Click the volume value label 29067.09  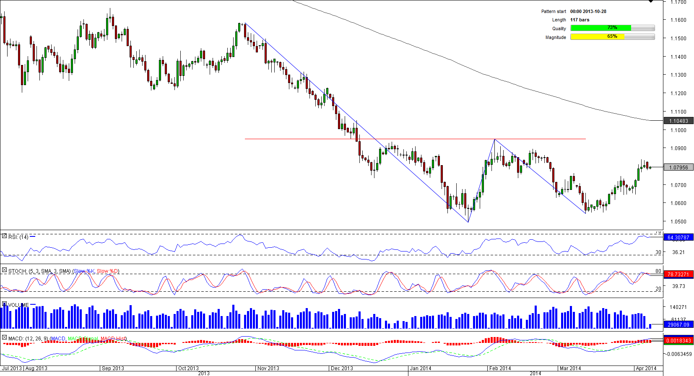coord(678,324)
